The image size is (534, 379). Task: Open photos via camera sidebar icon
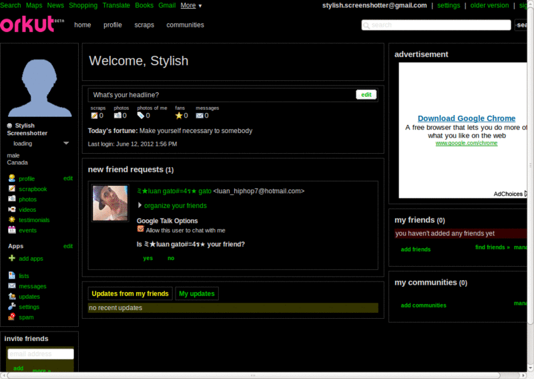click(x=12, y=199)
